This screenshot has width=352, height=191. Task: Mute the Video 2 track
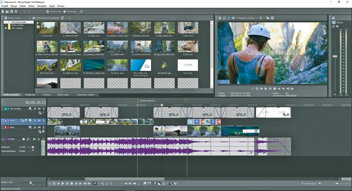39,120
